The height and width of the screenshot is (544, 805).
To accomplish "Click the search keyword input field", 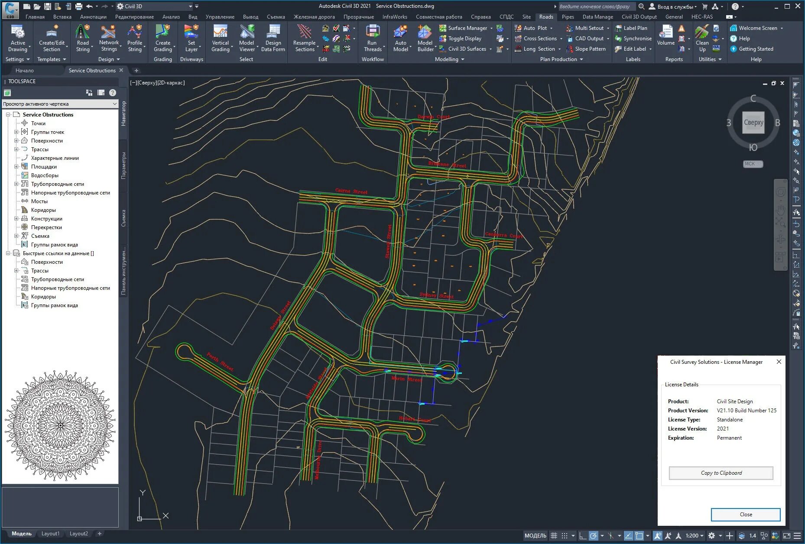I will [596, 6].
